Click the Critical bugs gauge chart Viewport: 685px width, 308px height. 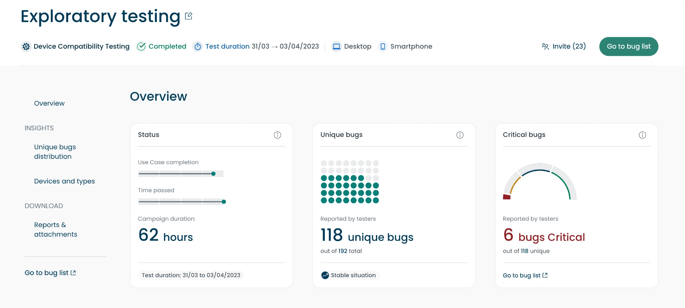coord(540,182)
